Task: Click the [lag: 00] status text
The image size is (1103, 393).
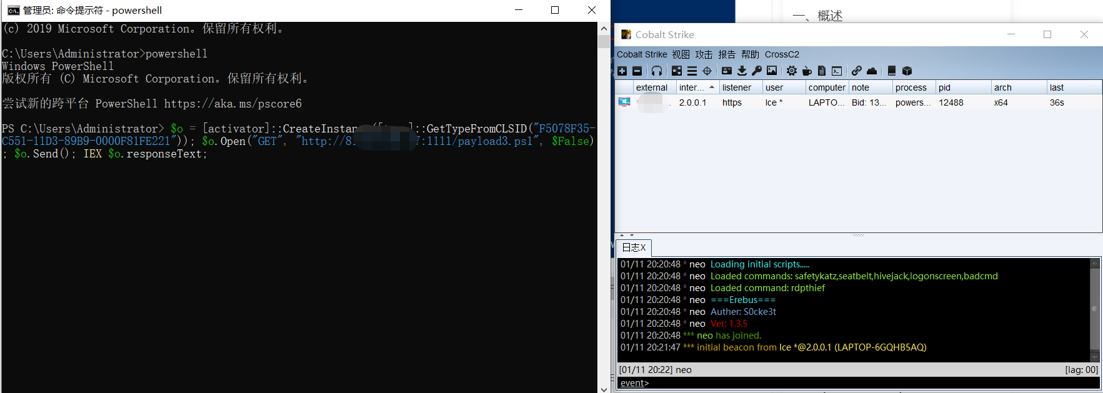Action: pos(1081,370)
